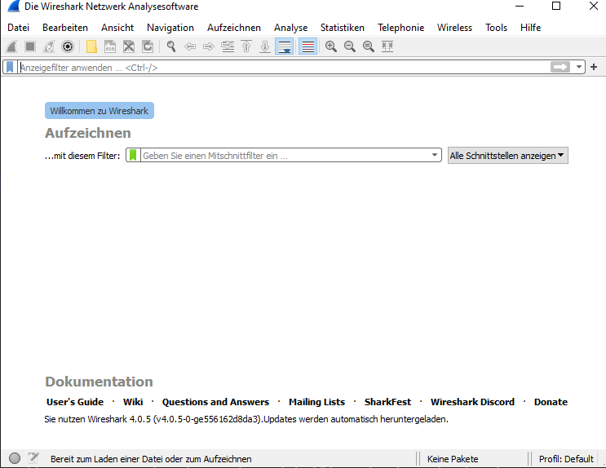Click Keine Pakete status text
This screenshot has width=606, height=468.
point(453,459)
